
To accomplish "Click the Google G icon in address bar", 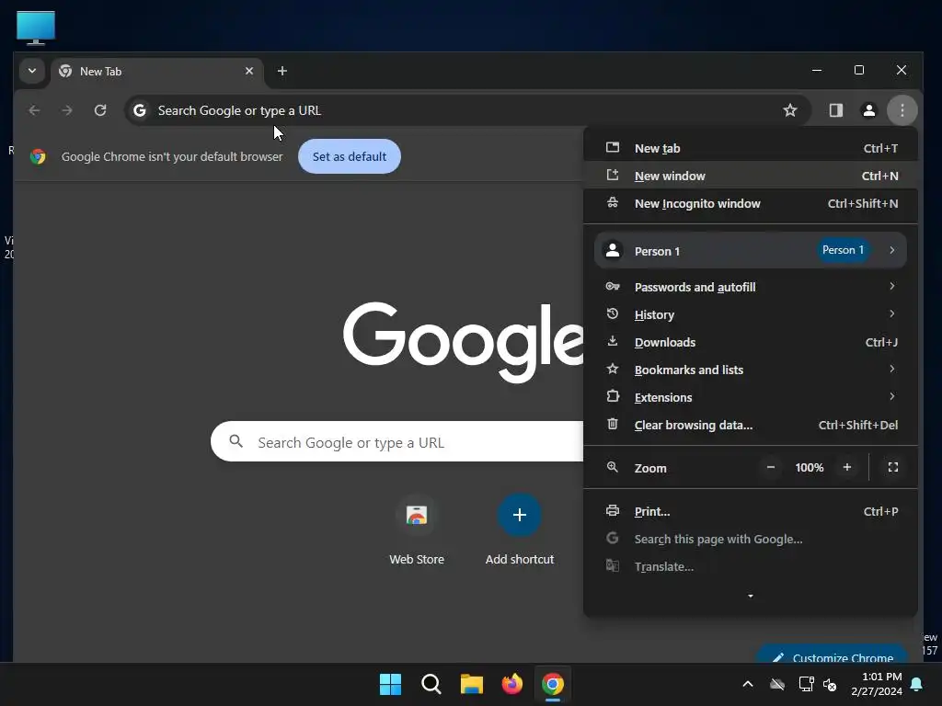I will click(x=140, y=110).
